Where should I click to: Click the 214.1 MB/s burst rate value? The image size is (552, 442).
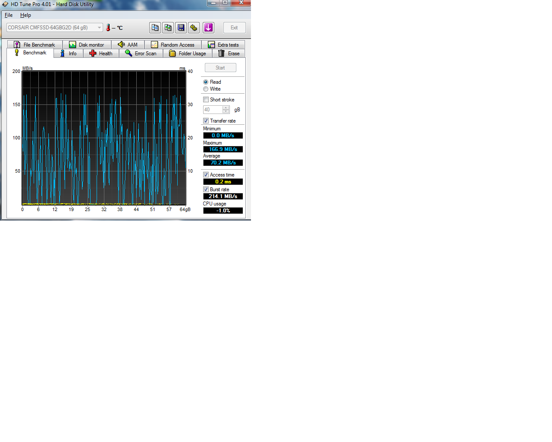pyautogui.click(x=223, y=196)
